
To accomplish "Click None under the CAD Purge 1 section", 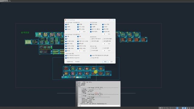I will tap(84, 31).
